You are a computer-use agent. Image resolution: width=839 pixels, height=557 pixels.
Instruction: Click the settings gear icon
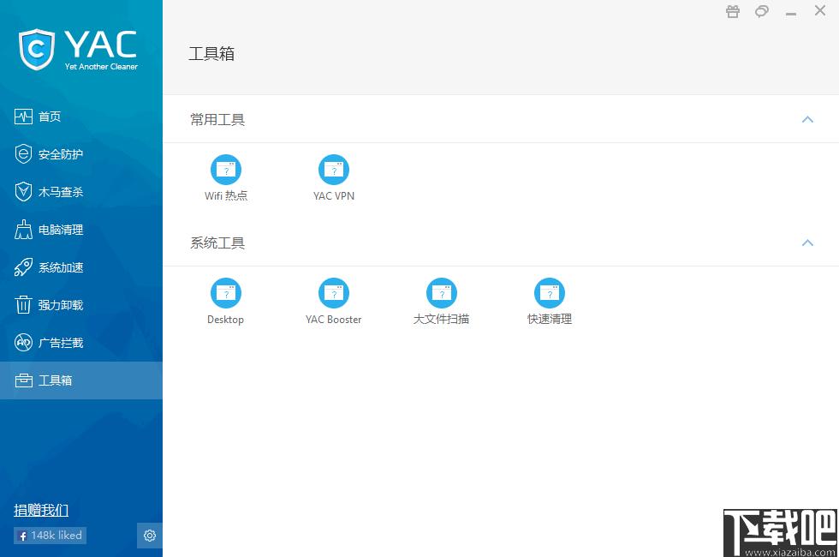(150, 536)
